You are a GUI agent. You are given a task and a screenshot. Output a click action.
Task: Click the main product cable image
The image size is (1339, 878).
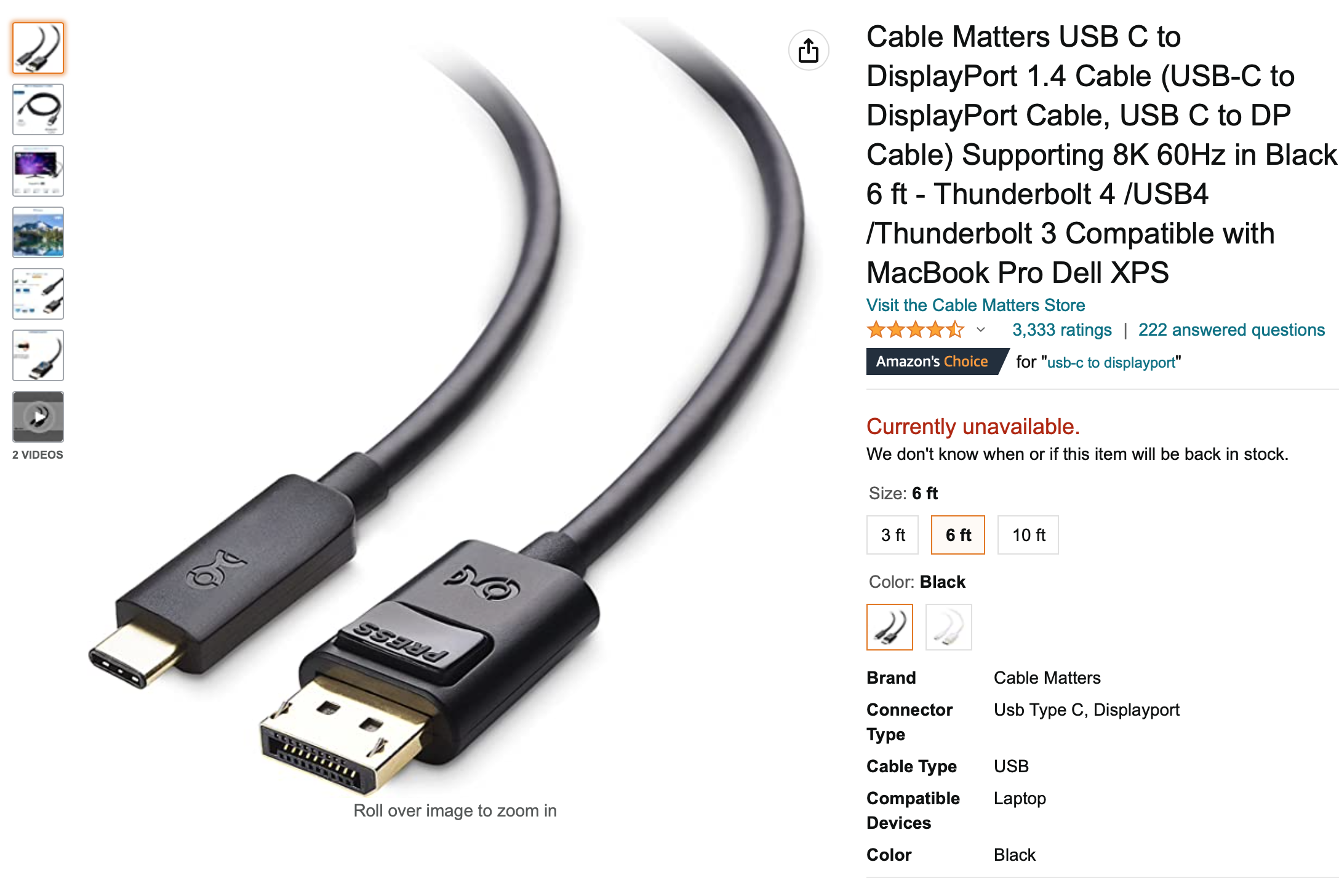455,406
